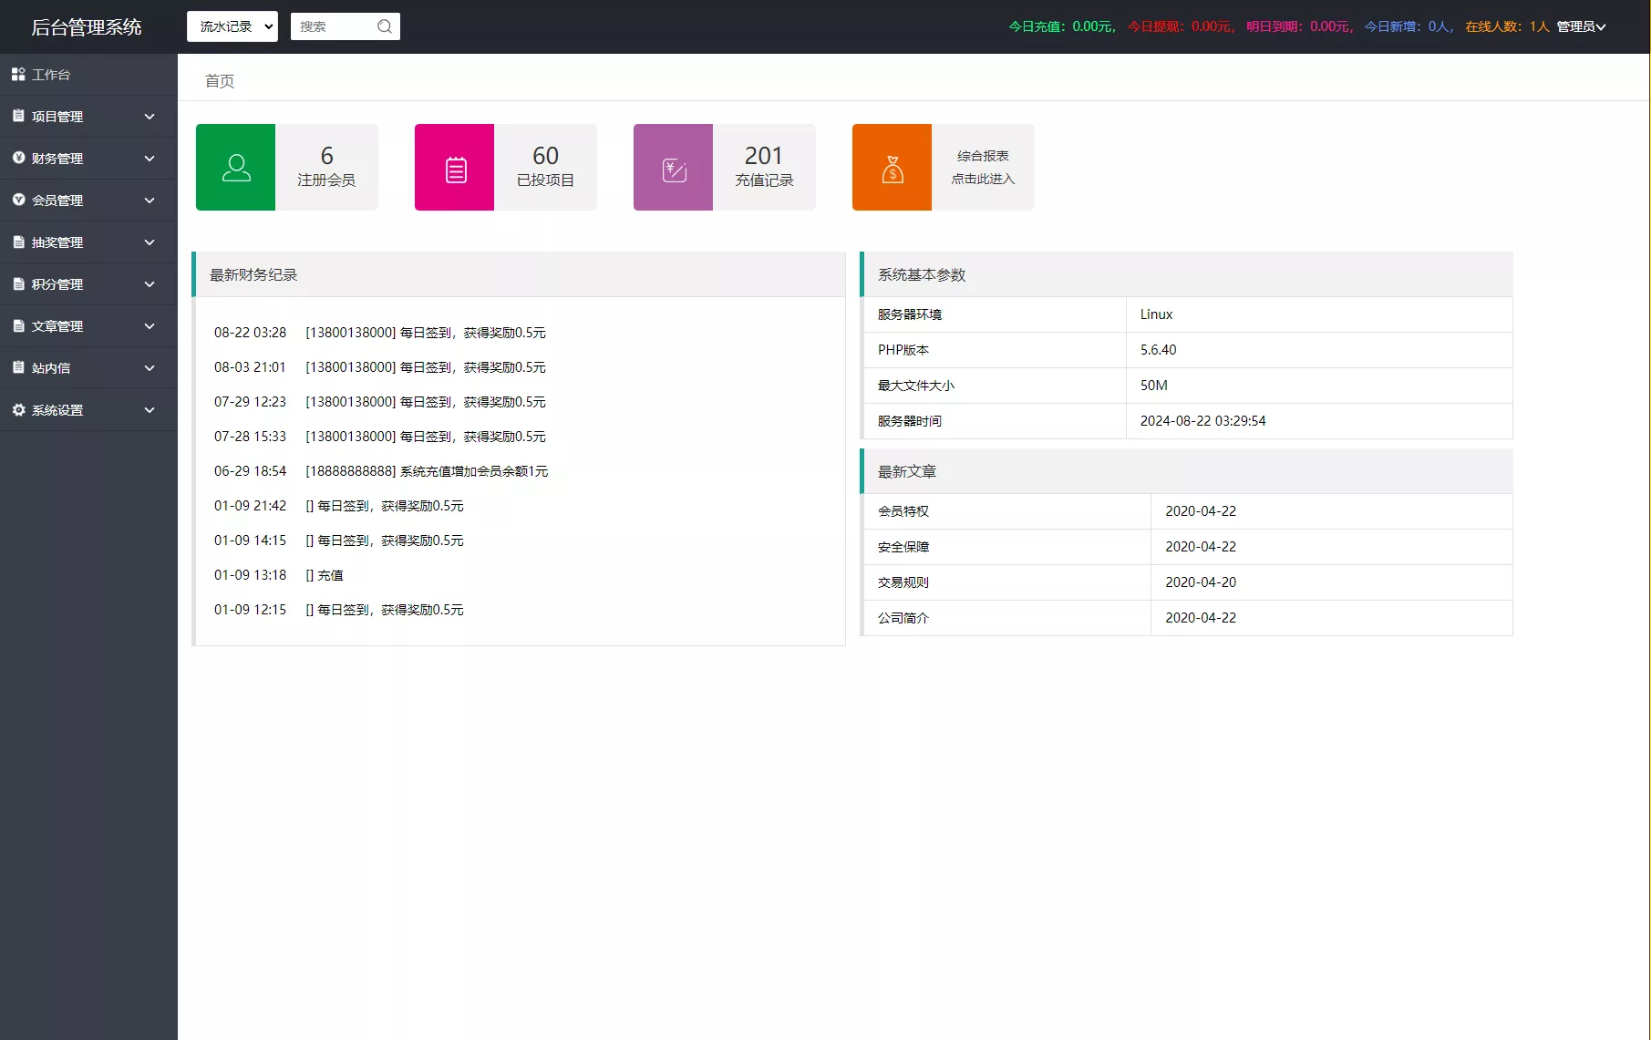Click the purple recharge records icon
1651x1040 pixels.
673,168
